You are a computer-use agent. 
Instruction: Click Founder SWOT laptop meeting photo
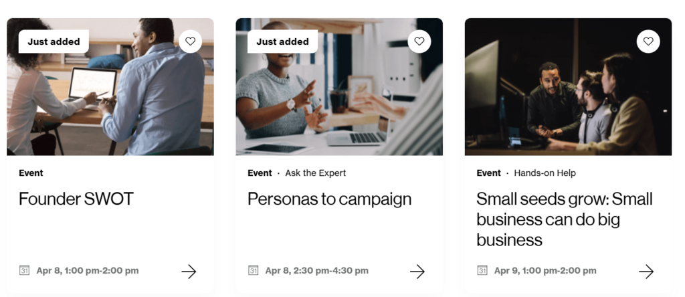110,86
